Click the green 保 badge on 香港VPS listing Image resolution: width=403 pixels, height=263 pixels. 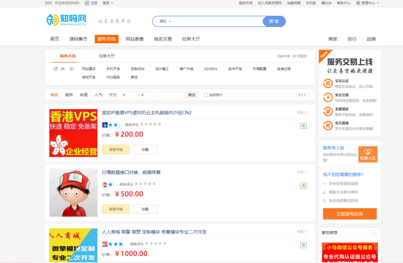(x=303, y=126)
